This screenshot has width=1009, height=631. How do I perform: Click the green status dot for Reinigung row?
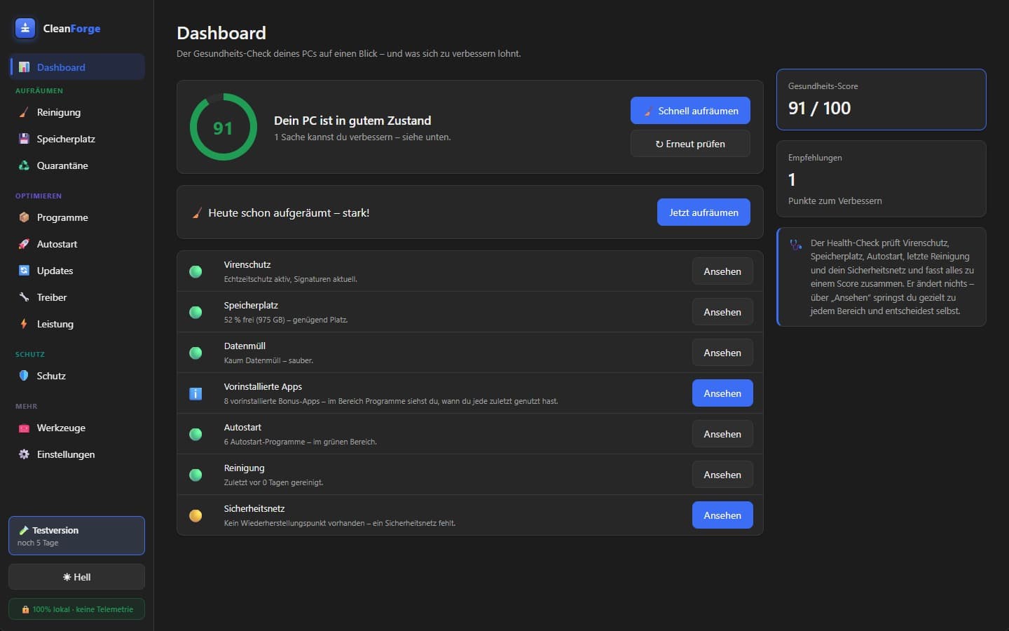click(195, 475)
